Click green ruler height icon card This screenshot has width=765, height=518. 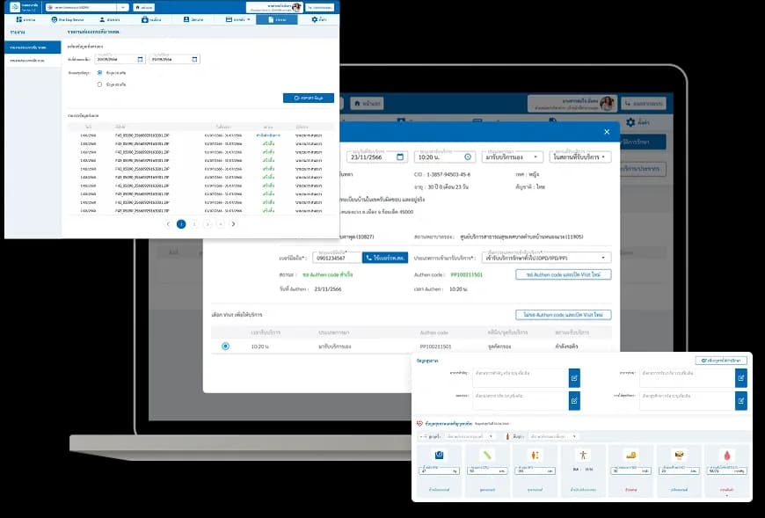[487, 455]
